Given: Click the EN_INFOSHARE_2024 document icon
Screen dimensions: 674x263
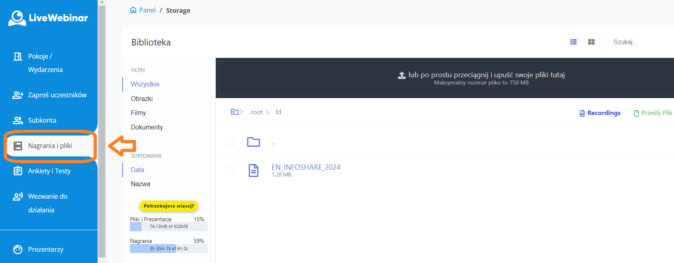Looking at the screenshot, I should (x=253, y=171).
